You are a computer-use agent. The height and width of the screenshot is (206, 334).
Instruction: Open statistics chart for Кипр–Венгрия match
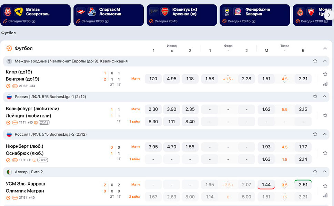tap(325, 84)
